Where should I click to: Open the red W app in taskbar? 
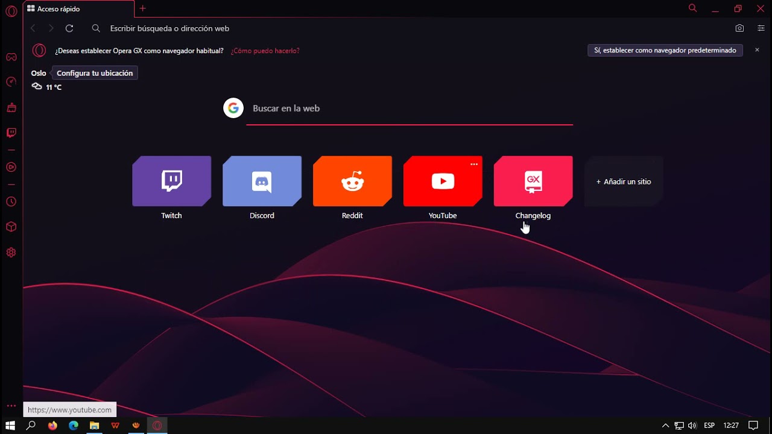coord(115,426)
